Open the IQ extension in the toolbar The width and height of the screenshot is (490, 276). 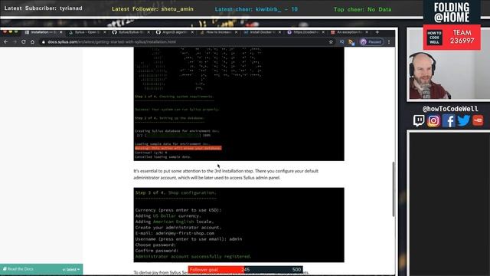click(341, 41)
